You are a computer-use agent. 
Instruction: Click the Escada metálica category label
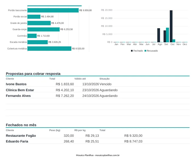pyautogui.click(x=18, y=42)
